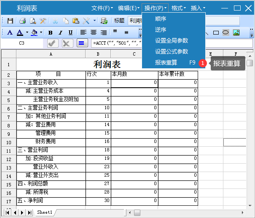Click vertical scrollbar down arrow
This screenshot has height=218, width=255.
pyautogui.click(x=250, y=206)
